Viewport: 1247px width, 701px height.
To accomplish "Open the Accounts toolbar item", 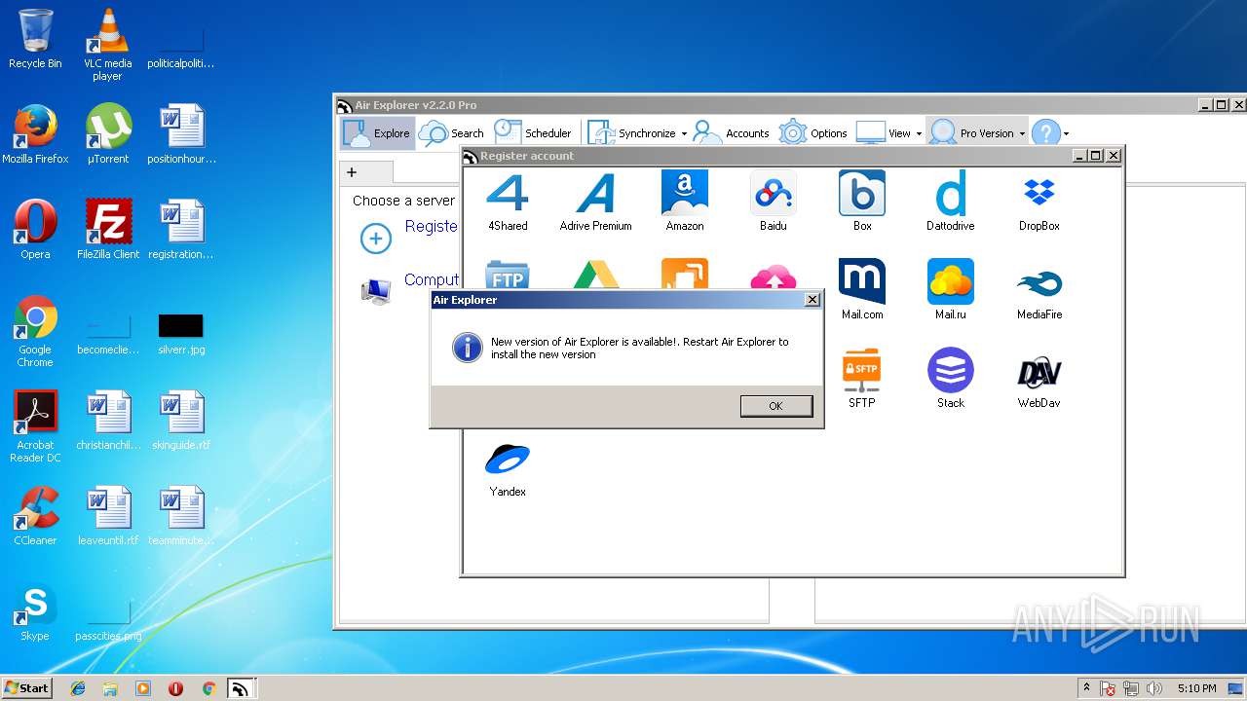I will coord(732,133).
